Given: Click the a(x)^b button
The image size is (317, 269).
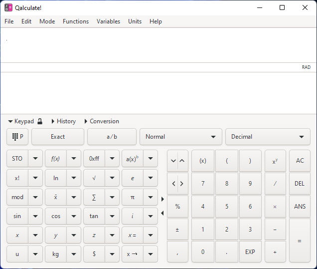Looking at the screenshot, I should pos(133,159).
